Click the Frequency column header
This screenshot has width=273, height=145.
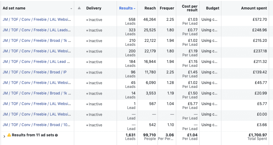pyautogui.click(x=167, y=8)
